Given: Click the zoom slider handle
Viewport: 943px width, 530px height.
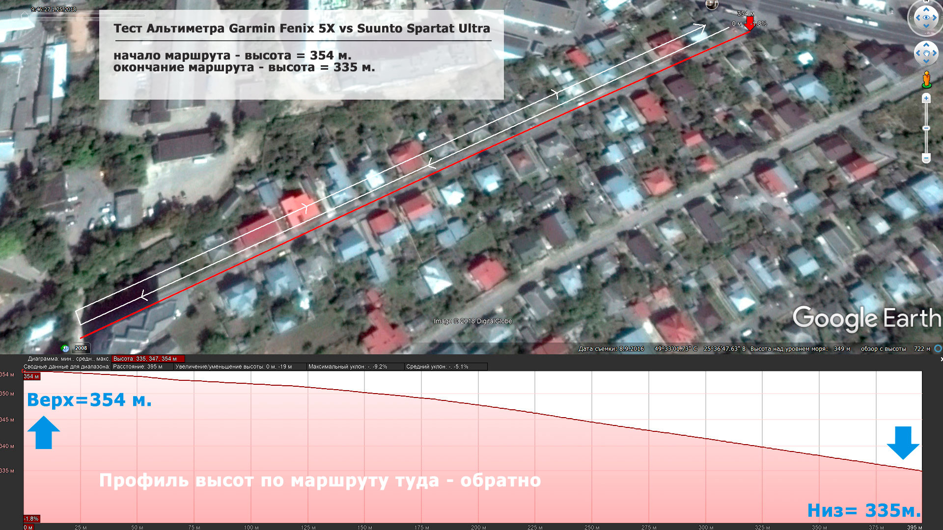Looking at the screenshot, I should point(926,128).
